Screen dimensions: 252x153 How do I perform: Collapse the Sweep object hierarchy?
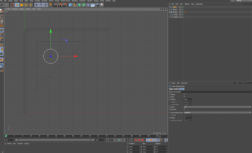(x=170, y=12)
